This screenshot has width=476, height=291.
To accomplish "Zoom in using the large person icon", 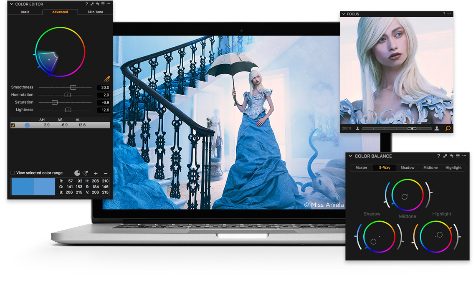I will (x=436, y=128).
